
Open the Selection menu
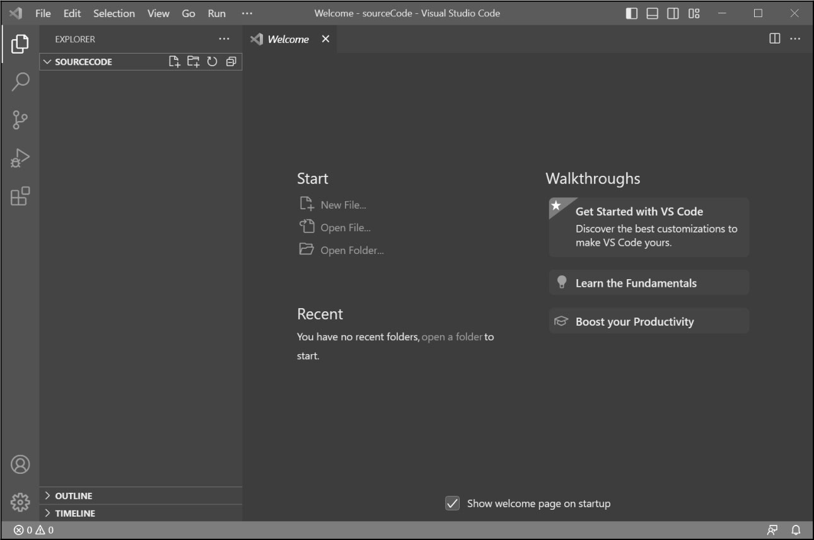click(114, 13)
